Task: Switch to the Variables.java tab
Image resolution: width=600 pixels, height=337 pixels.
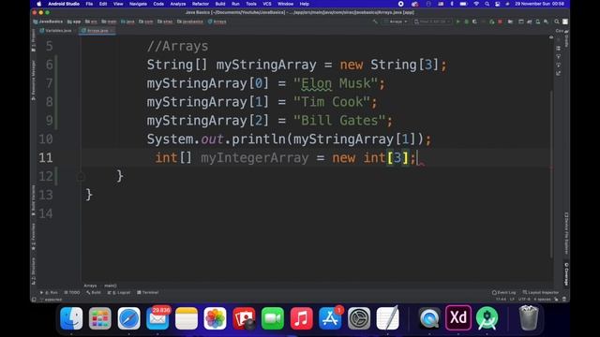Action: click(56, 31)
